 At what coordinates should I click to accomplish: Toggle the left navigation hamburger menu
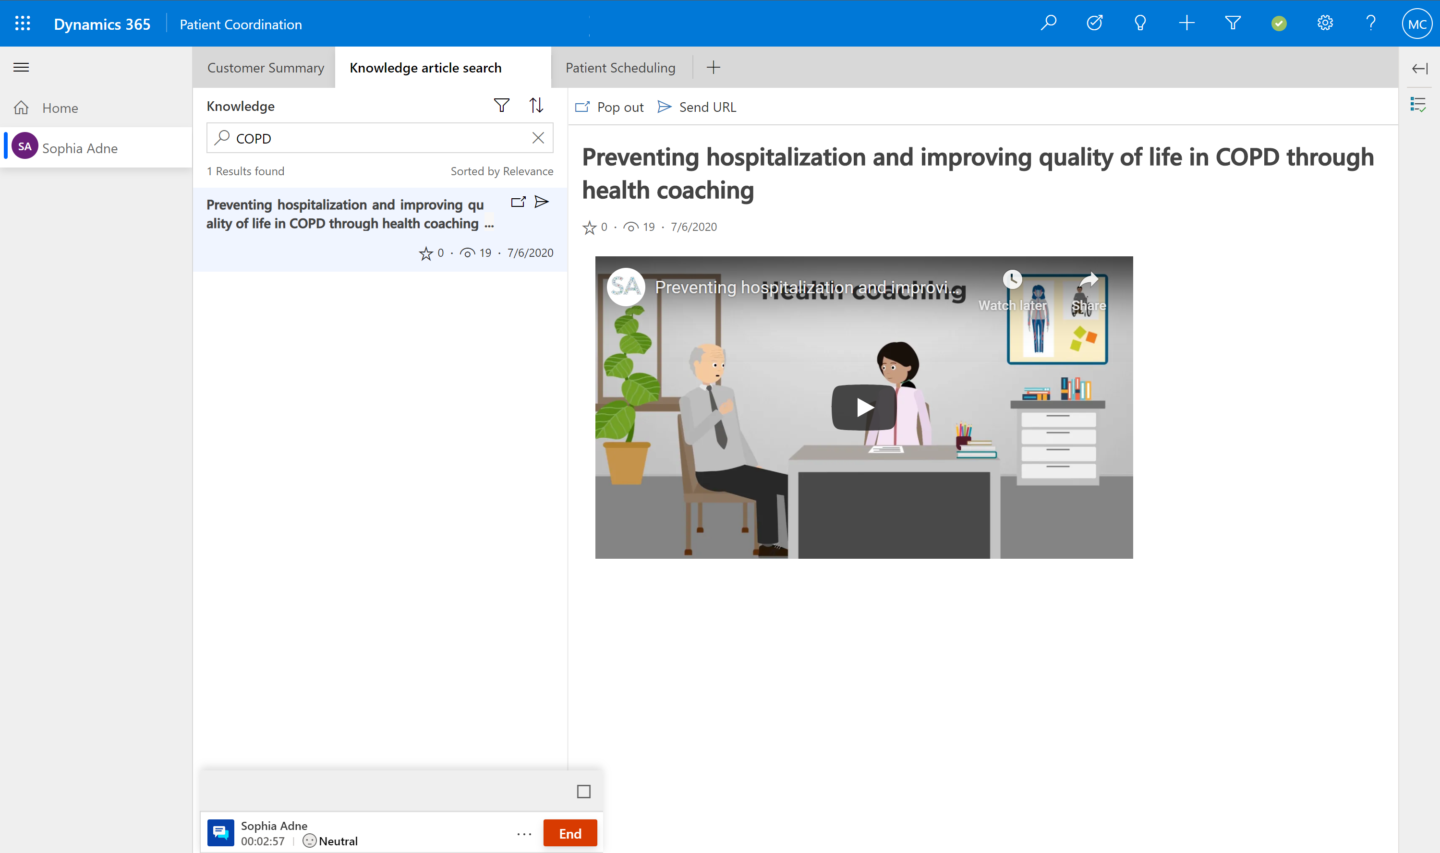tap(20, 67)
